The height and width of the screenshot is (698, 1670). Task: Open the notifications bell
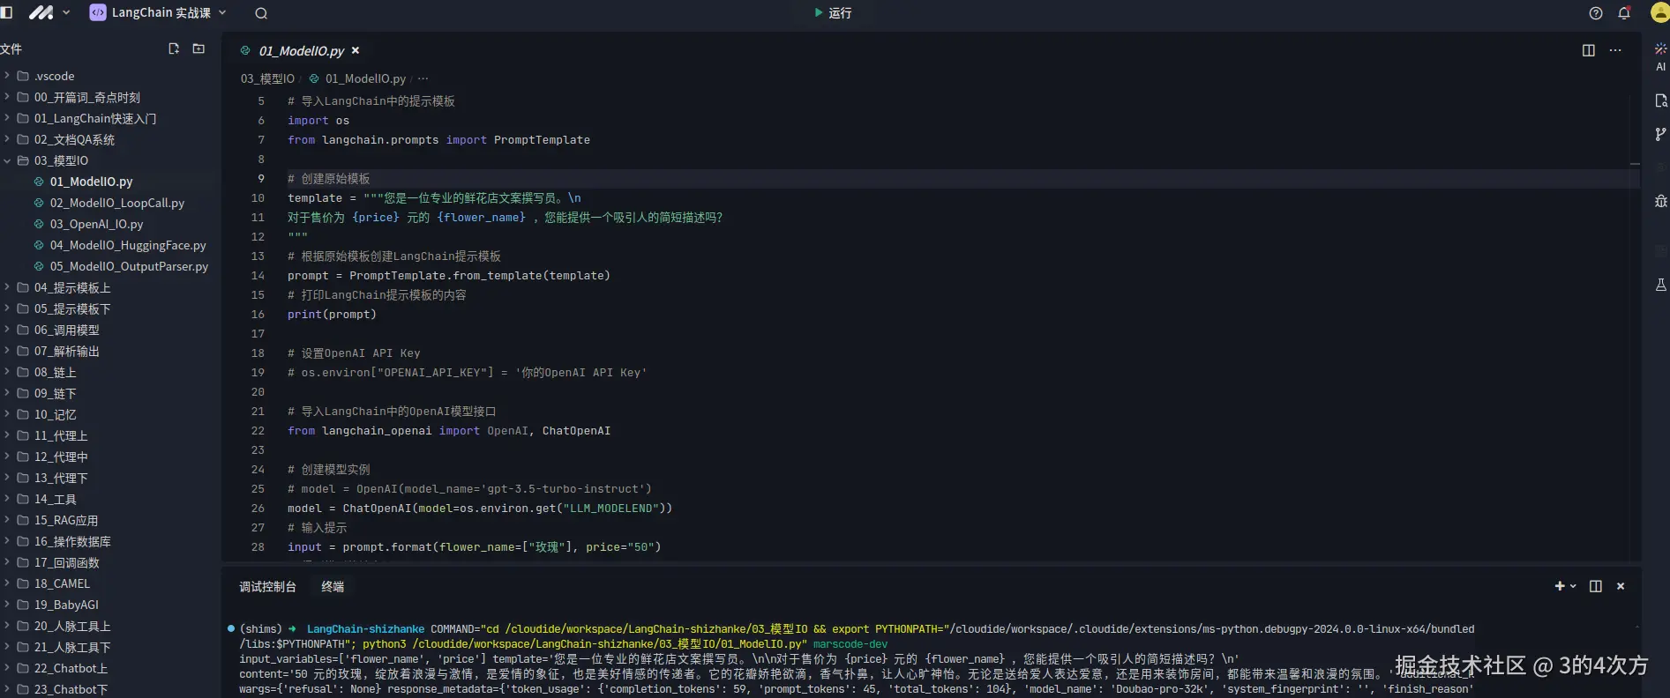coord(1623,13)
